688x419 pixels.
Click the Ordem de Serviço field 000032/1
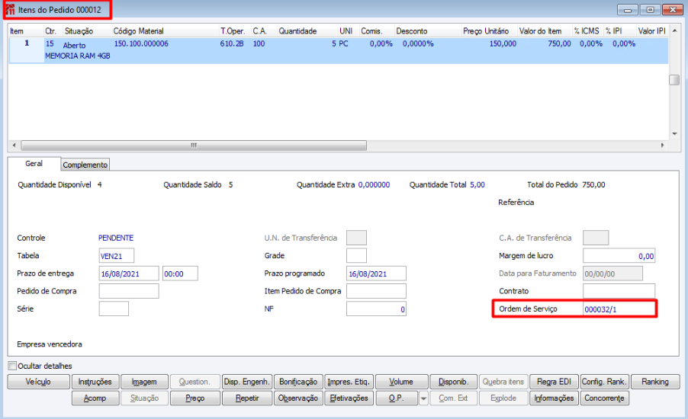click(x=619, y=309)
